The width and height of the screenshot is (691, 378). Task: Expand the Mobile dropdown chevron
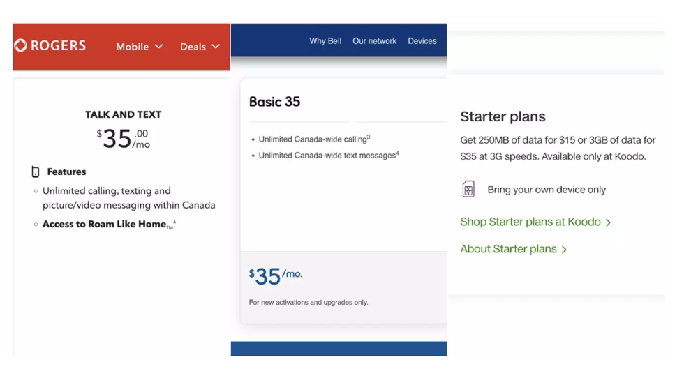click(158, 46)
